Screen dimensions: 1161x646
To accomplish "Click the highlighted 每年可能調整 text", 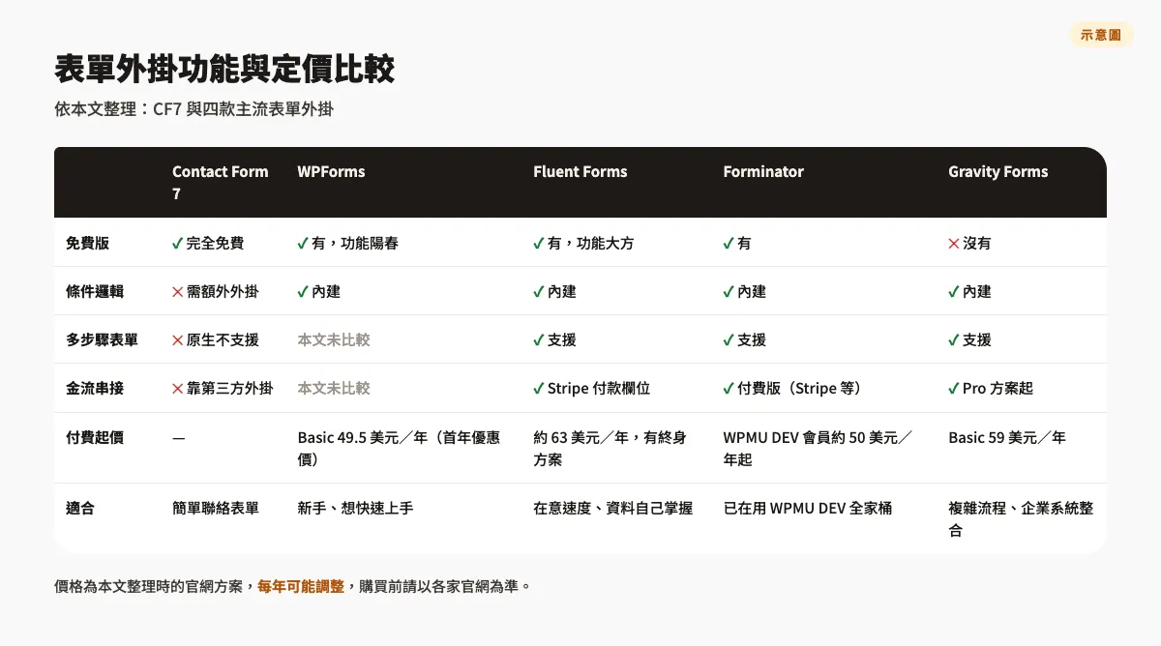I will (x=301, y=586).
